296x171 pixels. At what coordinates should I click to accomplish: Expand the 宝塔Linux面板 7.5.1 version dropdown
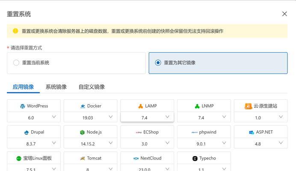coord(34,168)
